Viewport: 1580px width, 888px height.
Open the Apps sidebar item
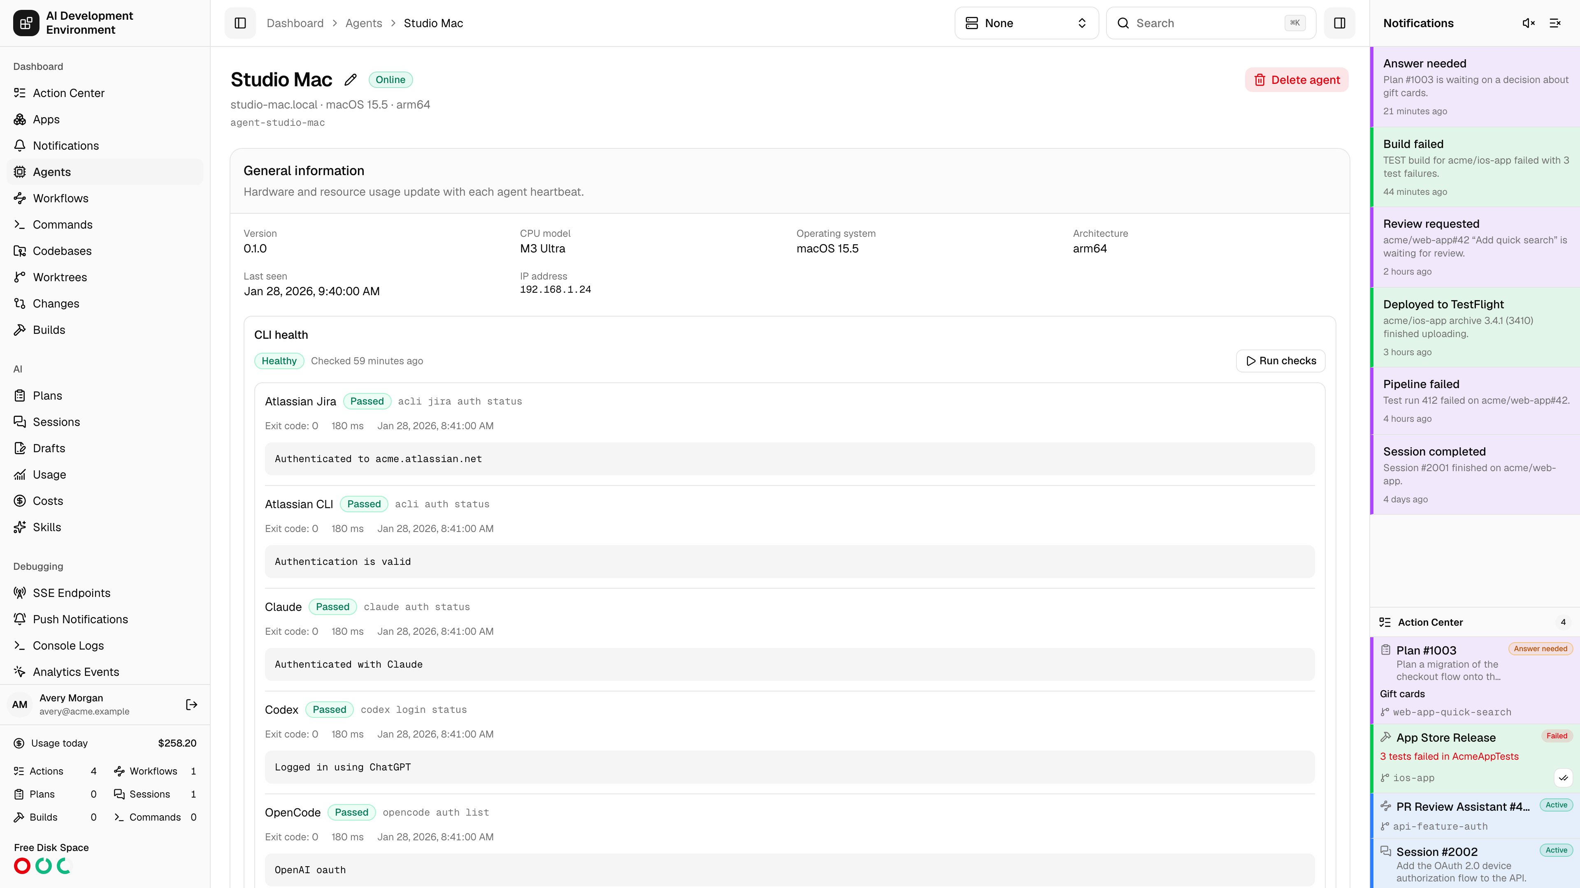pyautogui.click(x=105, y=120)
